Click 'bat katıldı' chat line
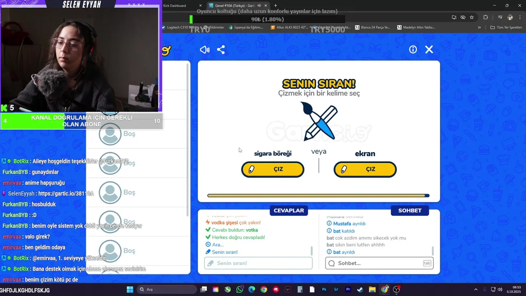526x296 pixels. [341, 231]
